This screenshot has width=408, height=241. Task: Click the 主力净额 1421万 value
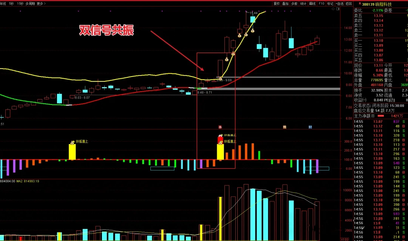397,116
